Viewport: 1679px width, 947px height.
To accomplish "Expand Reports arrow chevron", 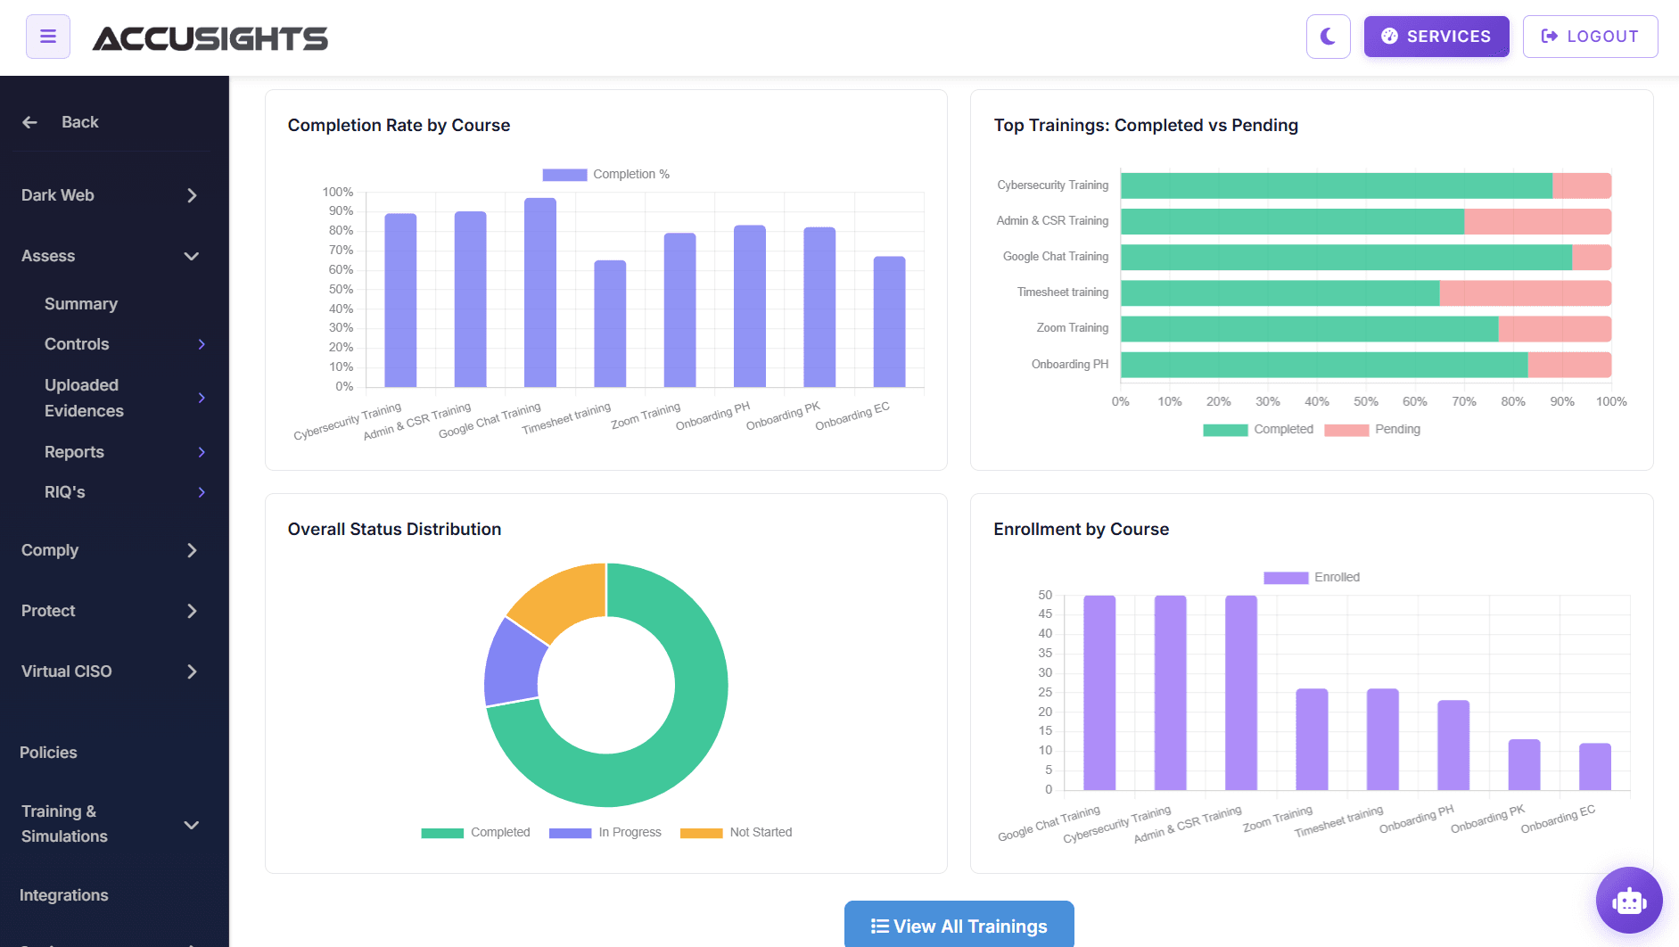I will [x=202, y=452].
